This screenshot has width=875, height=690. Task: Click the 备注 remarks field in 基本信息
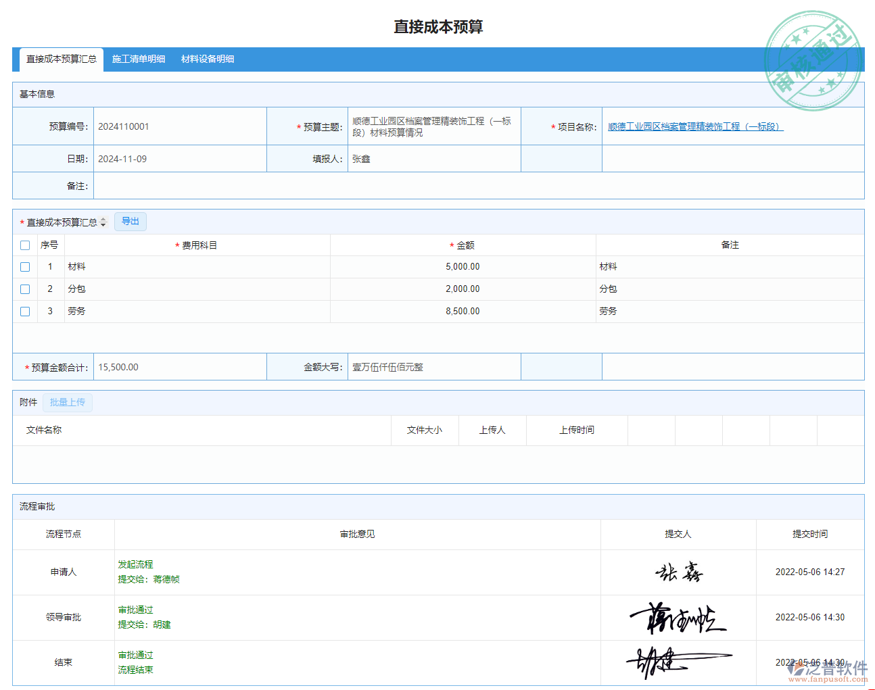(x=478, y=186)
